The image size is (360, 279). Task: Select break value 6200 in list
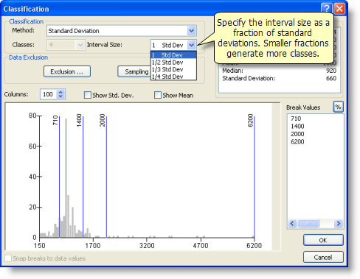(x=297, y=141)
